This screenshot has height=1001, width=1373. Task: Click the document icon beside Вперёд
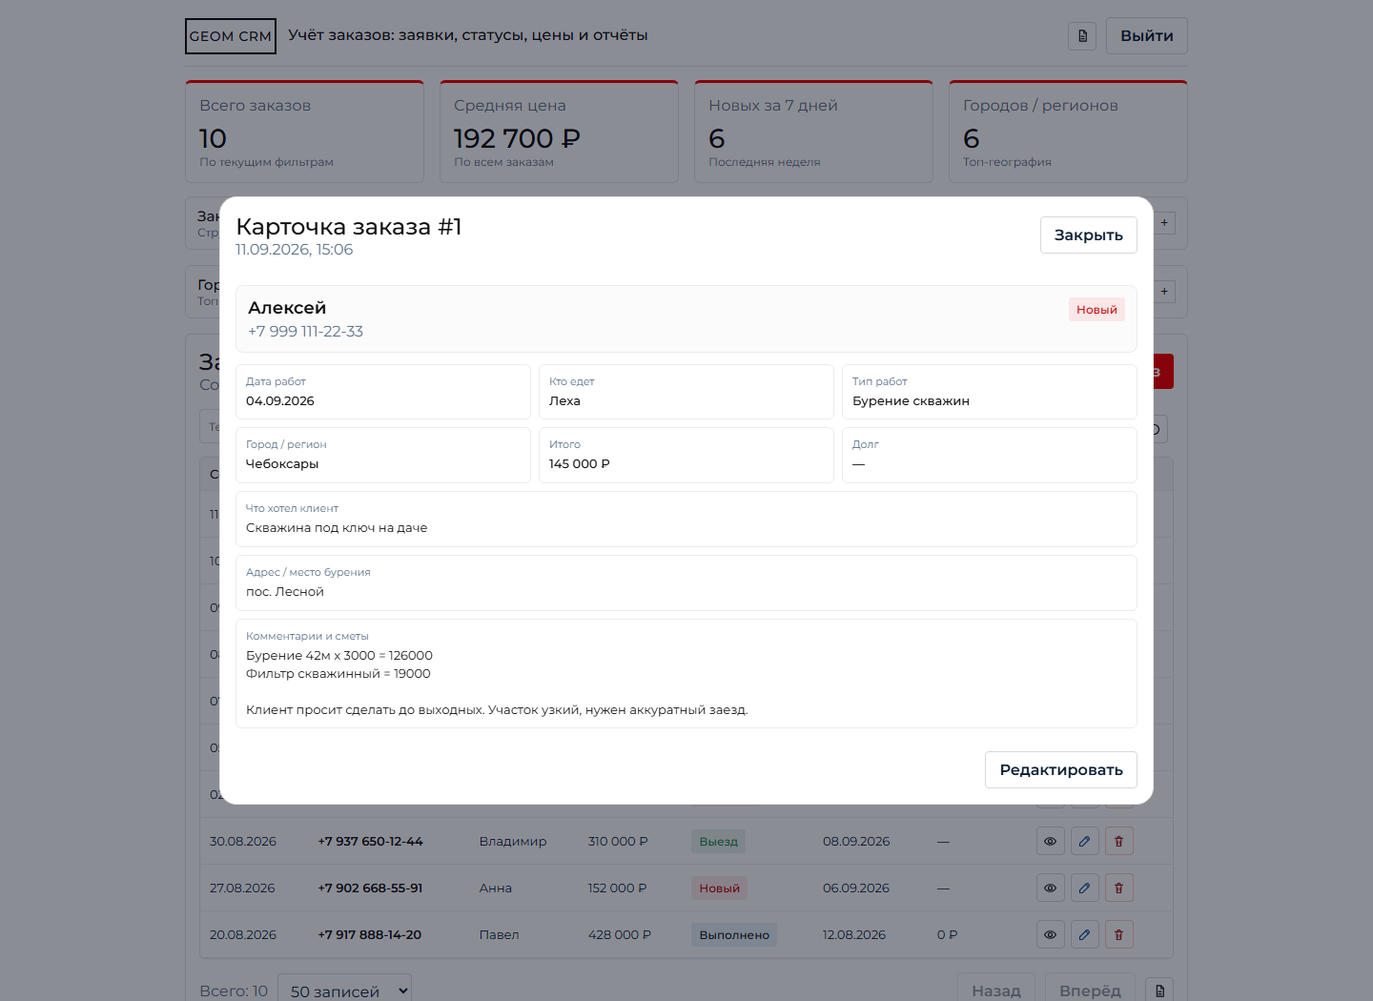pyautogui.click(x=1159, y=991)
